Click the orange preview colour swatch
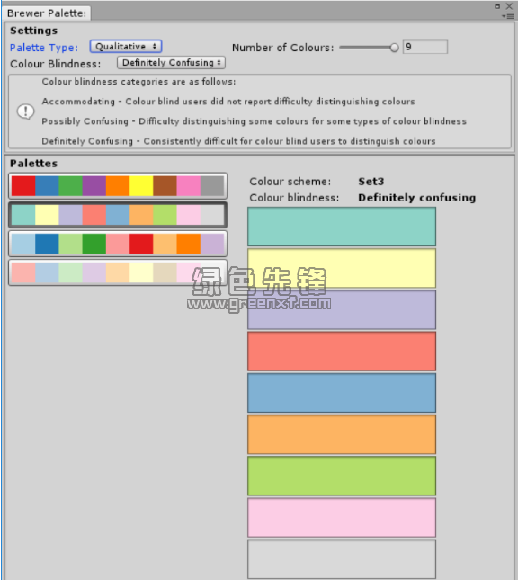Image resolution: width=518 pixels, height=580 pixels. (342, 434)
